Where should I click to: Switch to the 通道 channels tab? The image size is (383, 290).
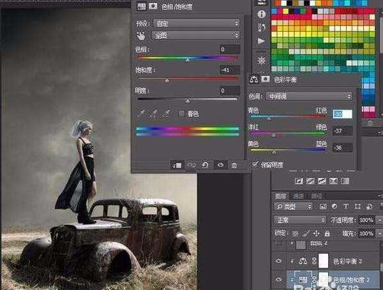point(297,195)
